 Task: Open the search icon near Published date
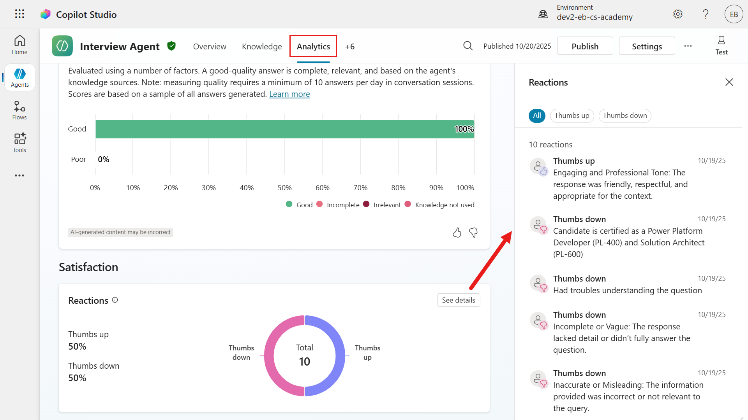click(467, 45)
